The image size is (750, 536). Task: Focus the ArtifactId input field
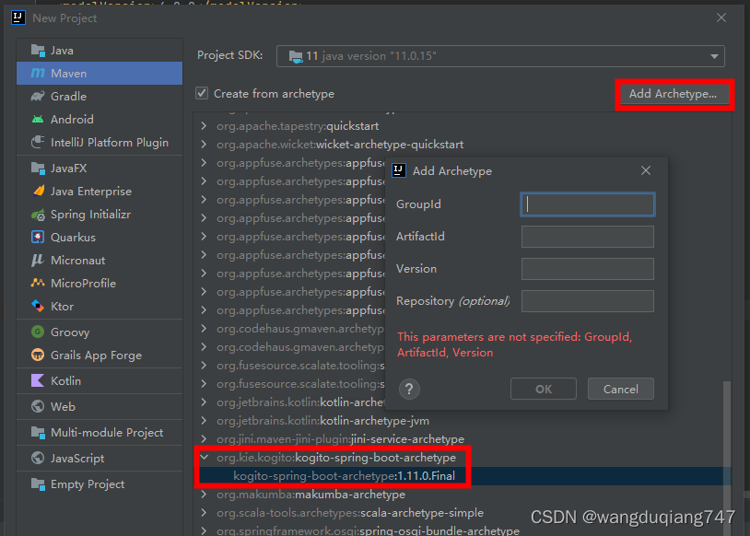(587, 237)
